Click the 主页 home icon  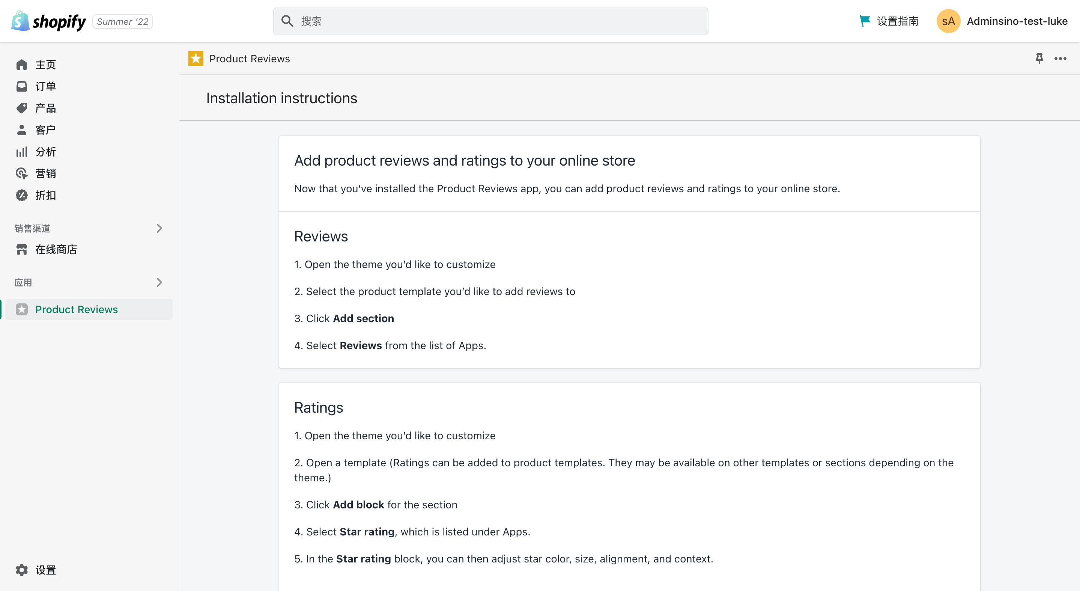pyautogui.click(x=22, y=65)
